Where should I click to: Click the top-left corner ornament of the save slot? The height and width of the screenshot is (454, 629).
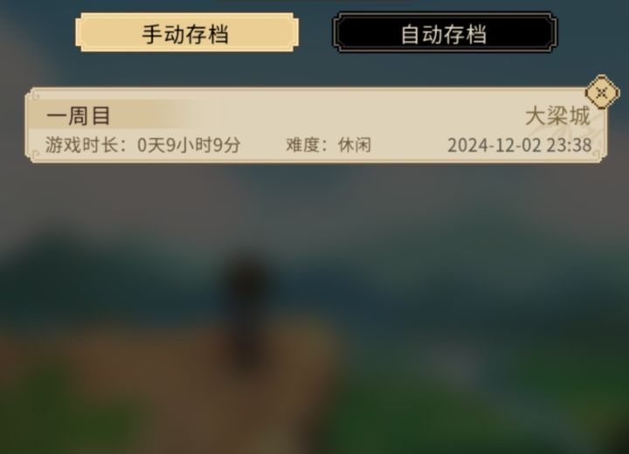[35, 96]
